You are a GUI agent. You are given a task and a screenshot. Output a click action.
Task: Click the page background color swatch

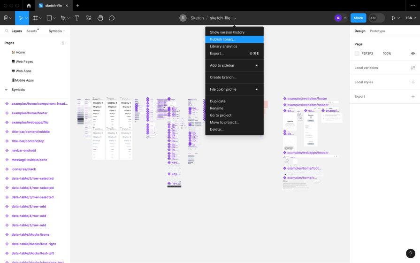[357, 54]
